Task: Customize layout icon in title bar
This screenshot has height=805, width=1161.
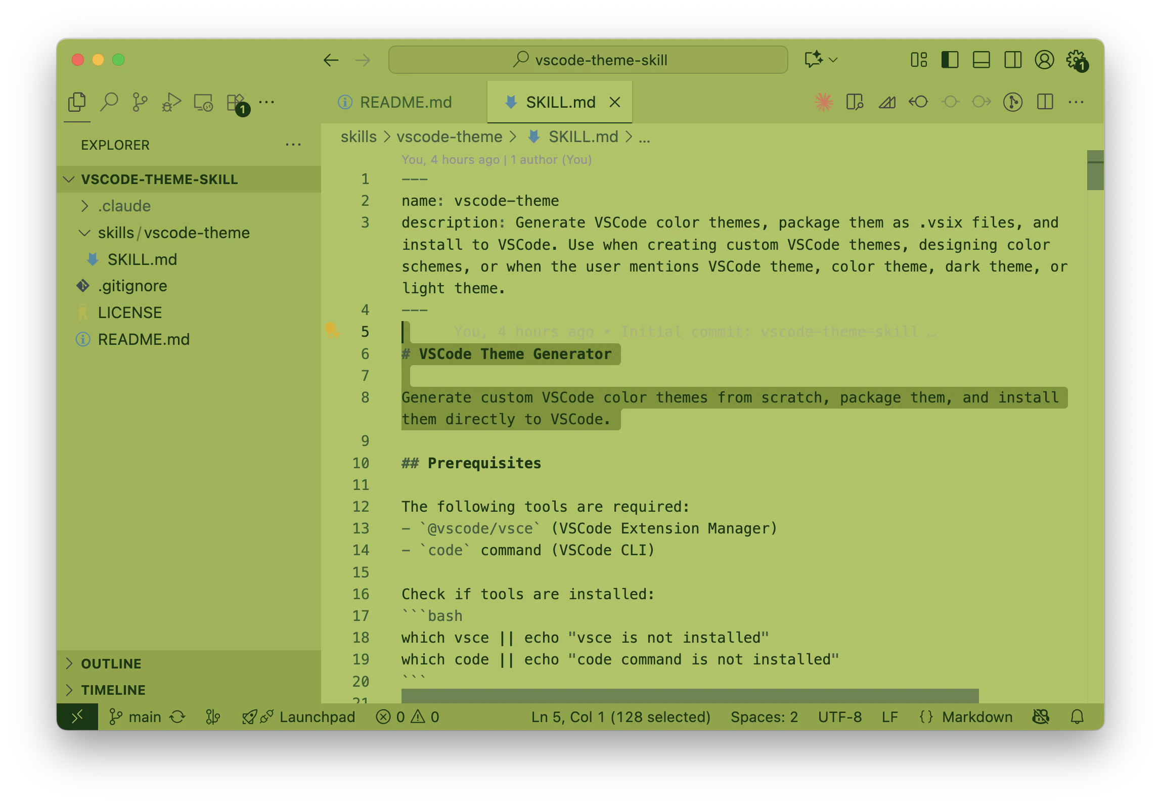Action: pos(919,60)
